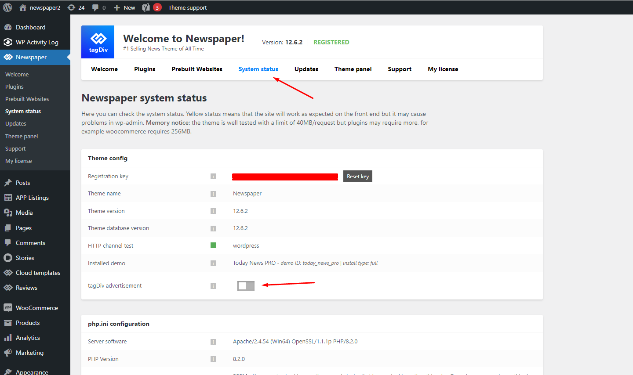
Task: Click the HTTP channel test wordpress value
Action: [x=246, y=245]
